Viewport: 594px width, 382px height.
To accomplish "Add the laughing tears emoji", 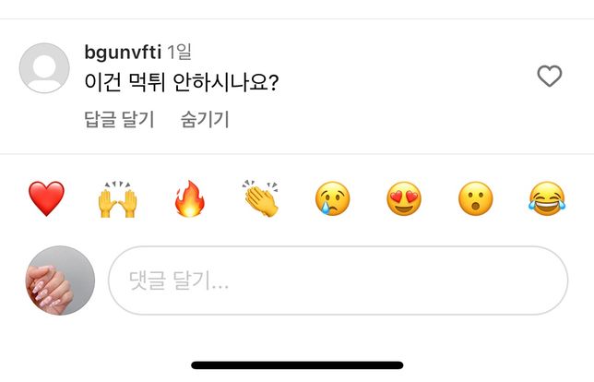I will coord(547,198).
